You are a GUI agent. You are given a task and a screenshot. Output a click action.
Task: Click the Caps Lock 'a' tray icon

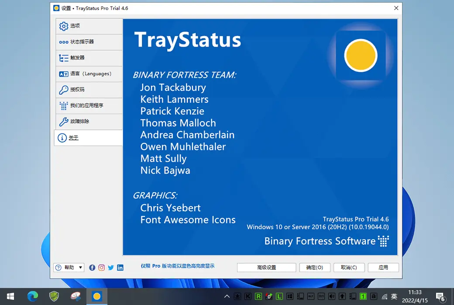pos(374,296)
